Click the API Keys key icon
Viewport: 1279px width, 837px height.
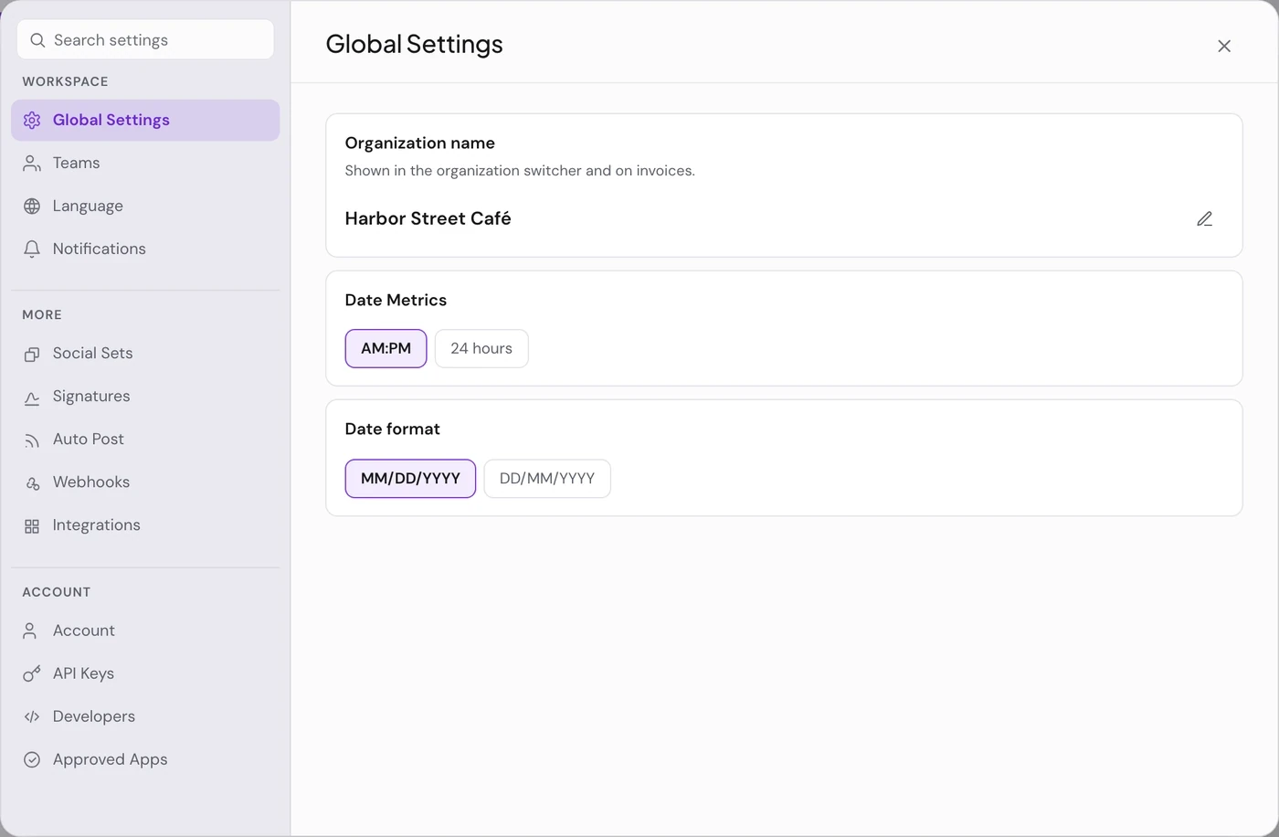point(32,674)
